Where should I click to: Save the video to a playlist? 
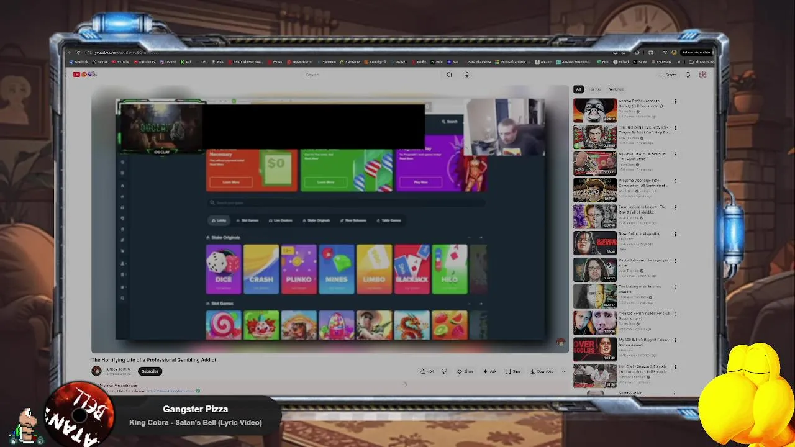point(513,371)
